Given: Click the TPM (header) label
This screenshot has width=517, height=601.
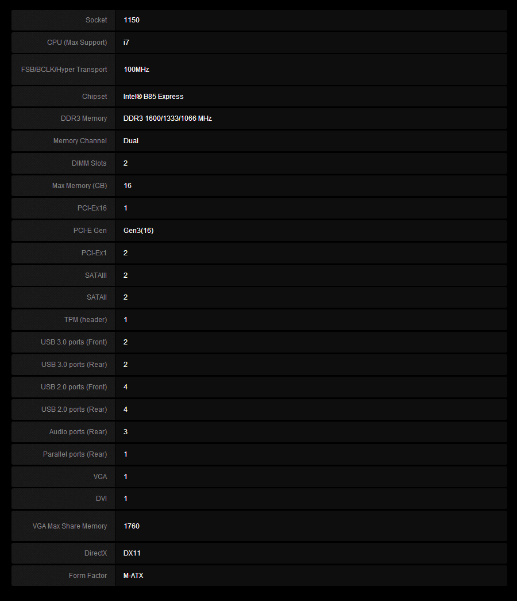Looking at the screenshot, I should 85,320.
